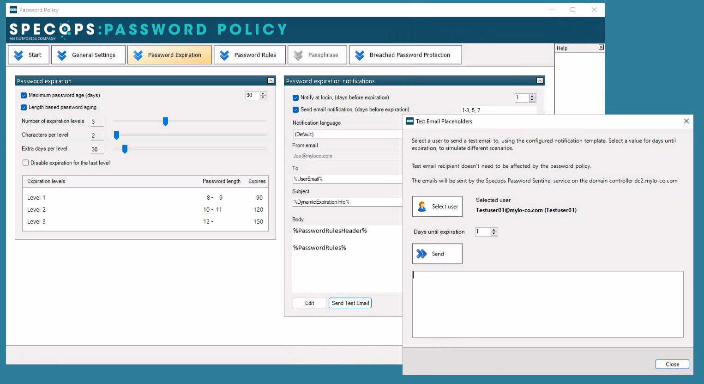Click the email notification days field showing 1-3, 5, 7
704x384 pixels.
pos(499,110)
